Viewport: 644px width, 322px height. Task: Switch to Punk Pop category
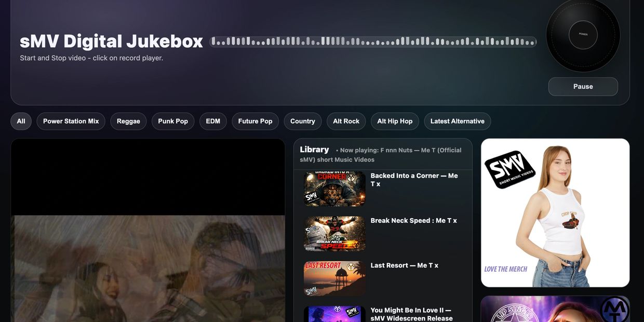coord(173,121)
